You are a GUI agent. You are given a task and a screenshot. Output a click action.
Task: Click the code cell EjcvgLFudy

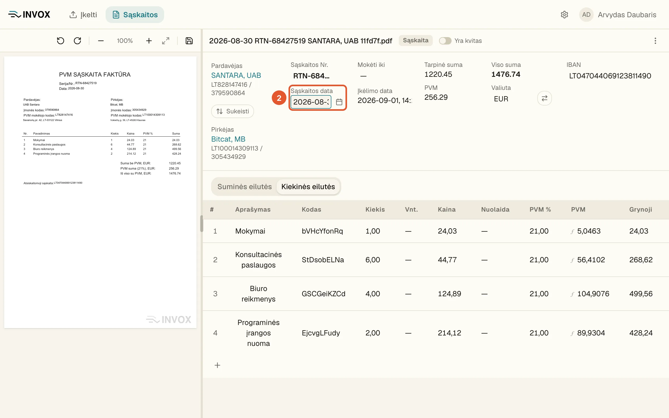[x=321, y=333]
